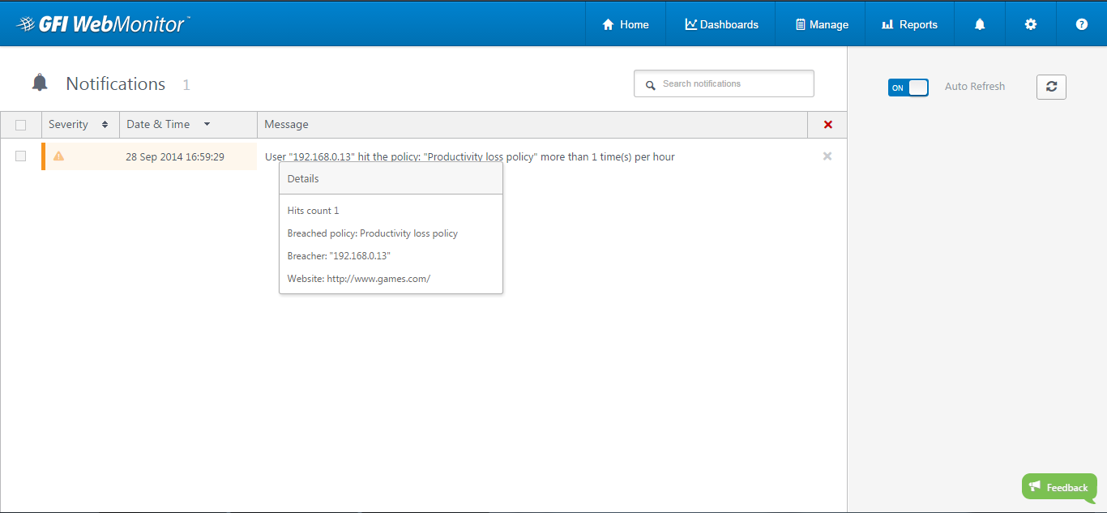Screen dimensions: 1107x513
Task: Open the notifications bell in top bar
Action: [980, 24]
